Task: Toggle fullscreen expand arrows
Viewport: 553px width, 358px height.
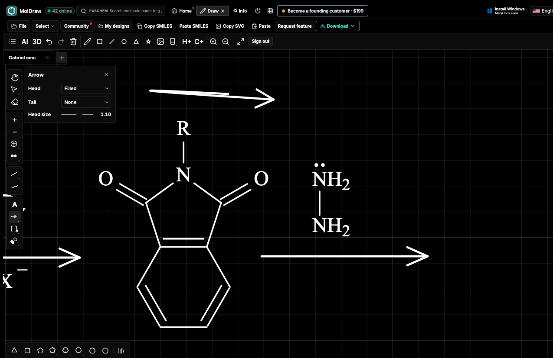Action: [x=241, y=42]
